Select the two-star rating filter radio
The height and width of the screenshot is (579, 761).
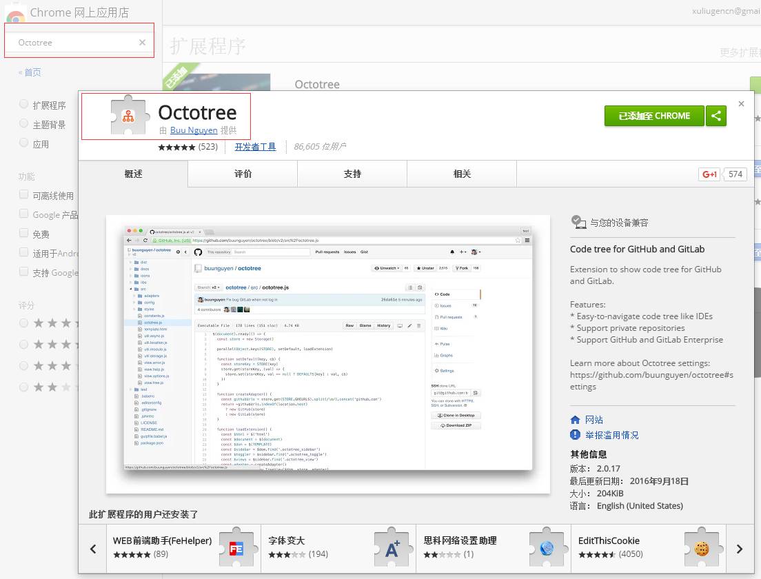(x=23, y=387)
